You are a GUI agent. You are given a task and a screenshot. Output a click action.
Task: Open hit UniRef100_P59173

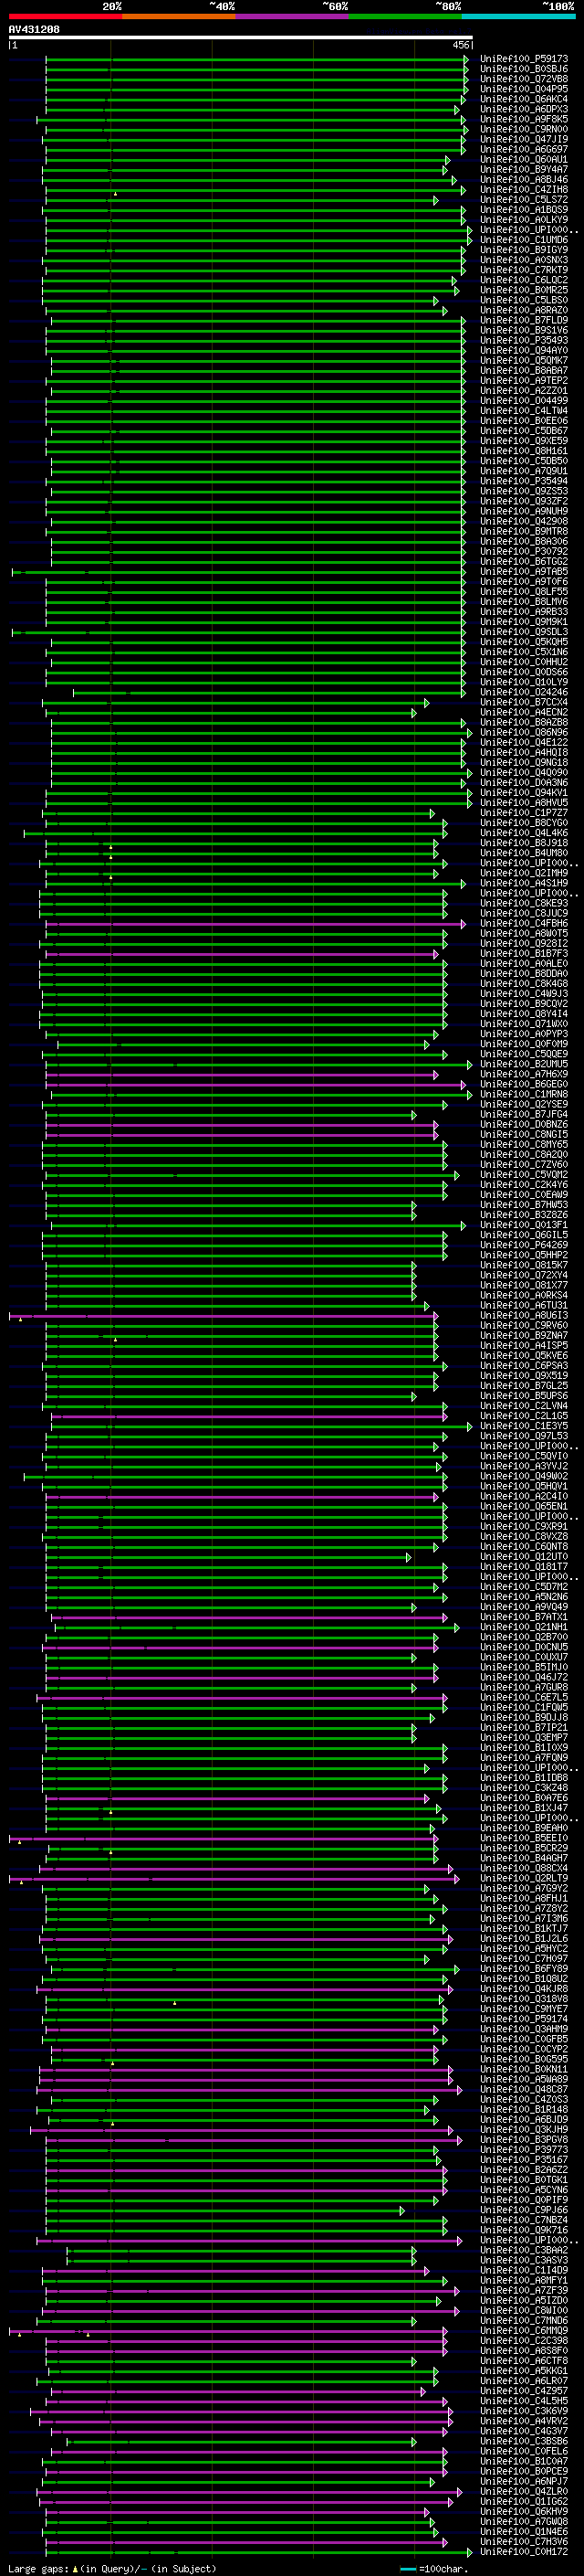pos(524,59)
